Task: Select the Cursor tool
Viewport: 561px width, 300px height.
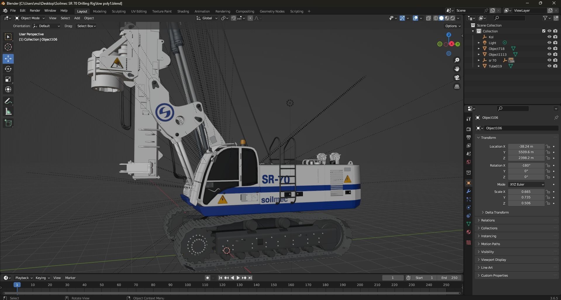Action: click(x=8, y=47)
